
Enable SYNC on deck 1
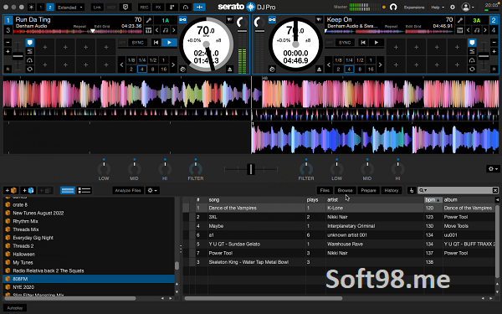[138, 43]
